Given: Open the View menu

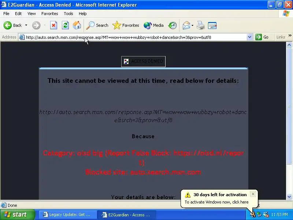Looking at the screenshot, I should click(31, 14).
